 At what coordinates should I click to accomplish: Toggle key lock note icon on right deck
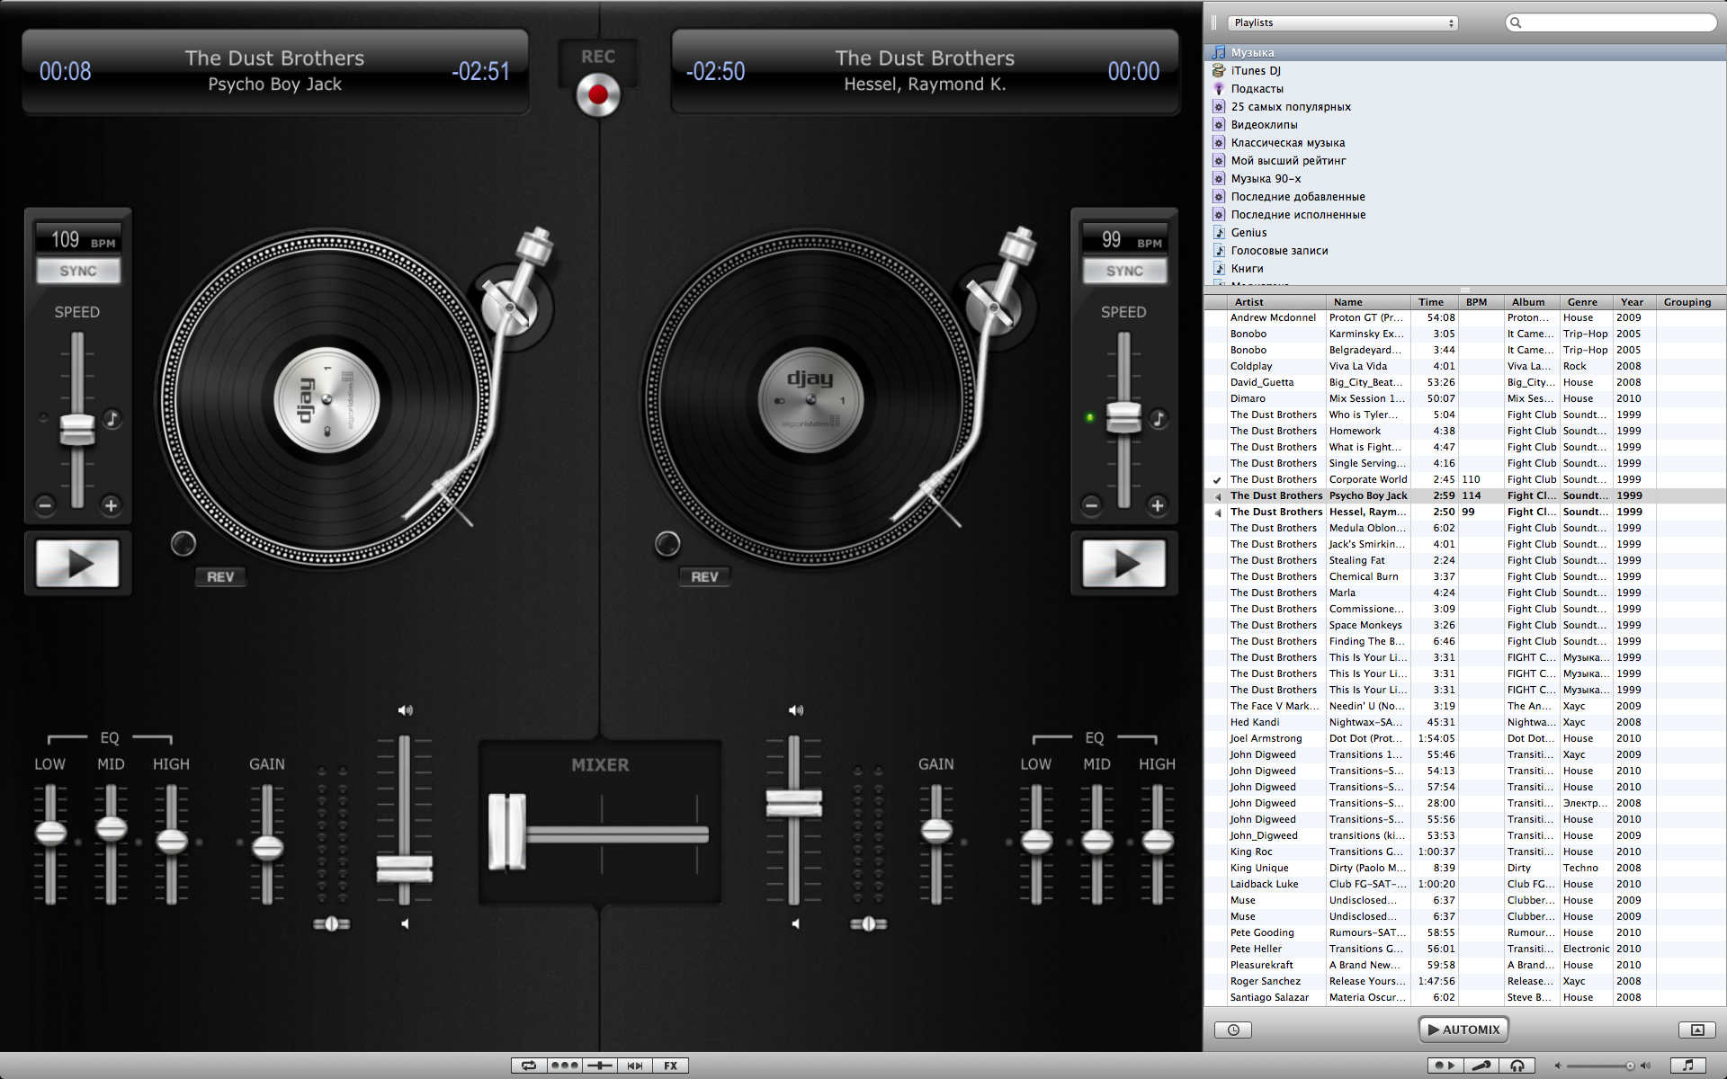[x=1159, y=418]
